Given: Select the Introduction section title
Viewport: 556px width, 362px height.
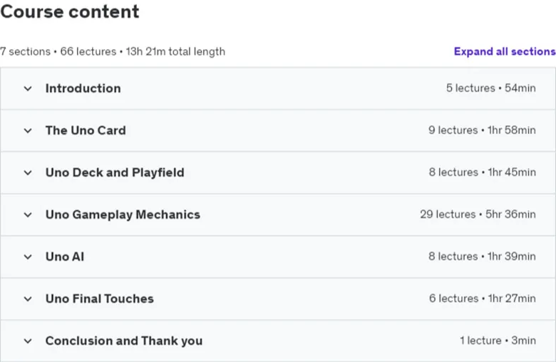Looking at the screenshot, I should tap(83, 88).
